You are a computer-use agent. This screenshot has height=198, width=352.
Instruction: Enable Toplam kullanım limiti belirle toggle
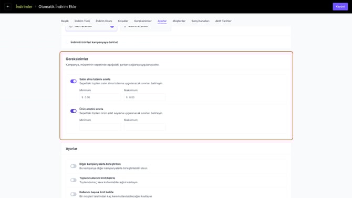point(74,180)
